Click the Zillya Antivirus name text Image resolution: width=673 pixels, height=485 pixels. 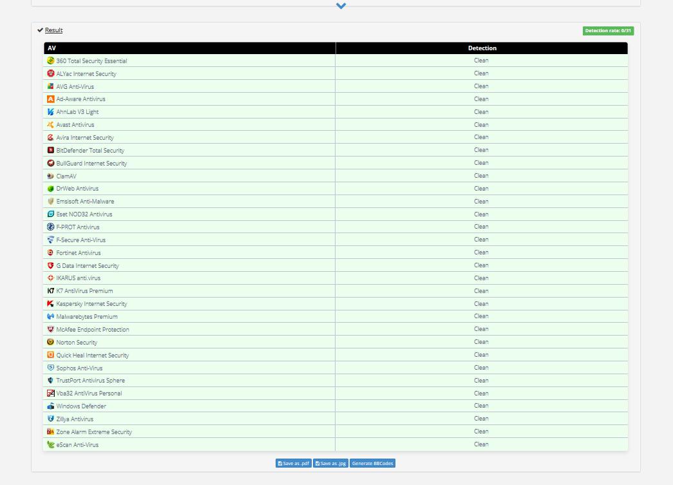click(75, 419)
